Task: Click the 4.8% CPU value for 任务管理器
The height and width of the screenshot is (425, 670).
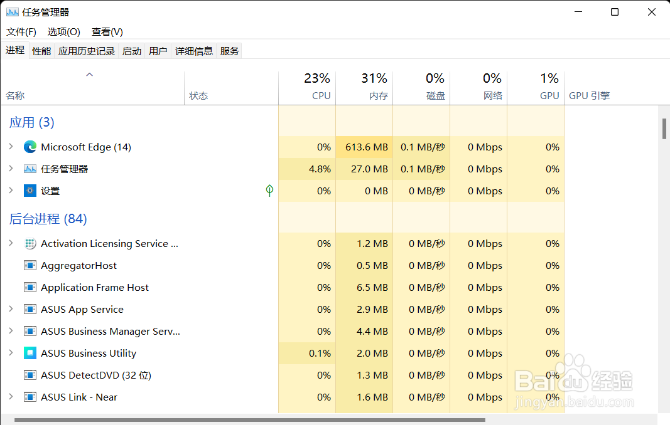Action: pyautogui.click(x=320, y=169)
